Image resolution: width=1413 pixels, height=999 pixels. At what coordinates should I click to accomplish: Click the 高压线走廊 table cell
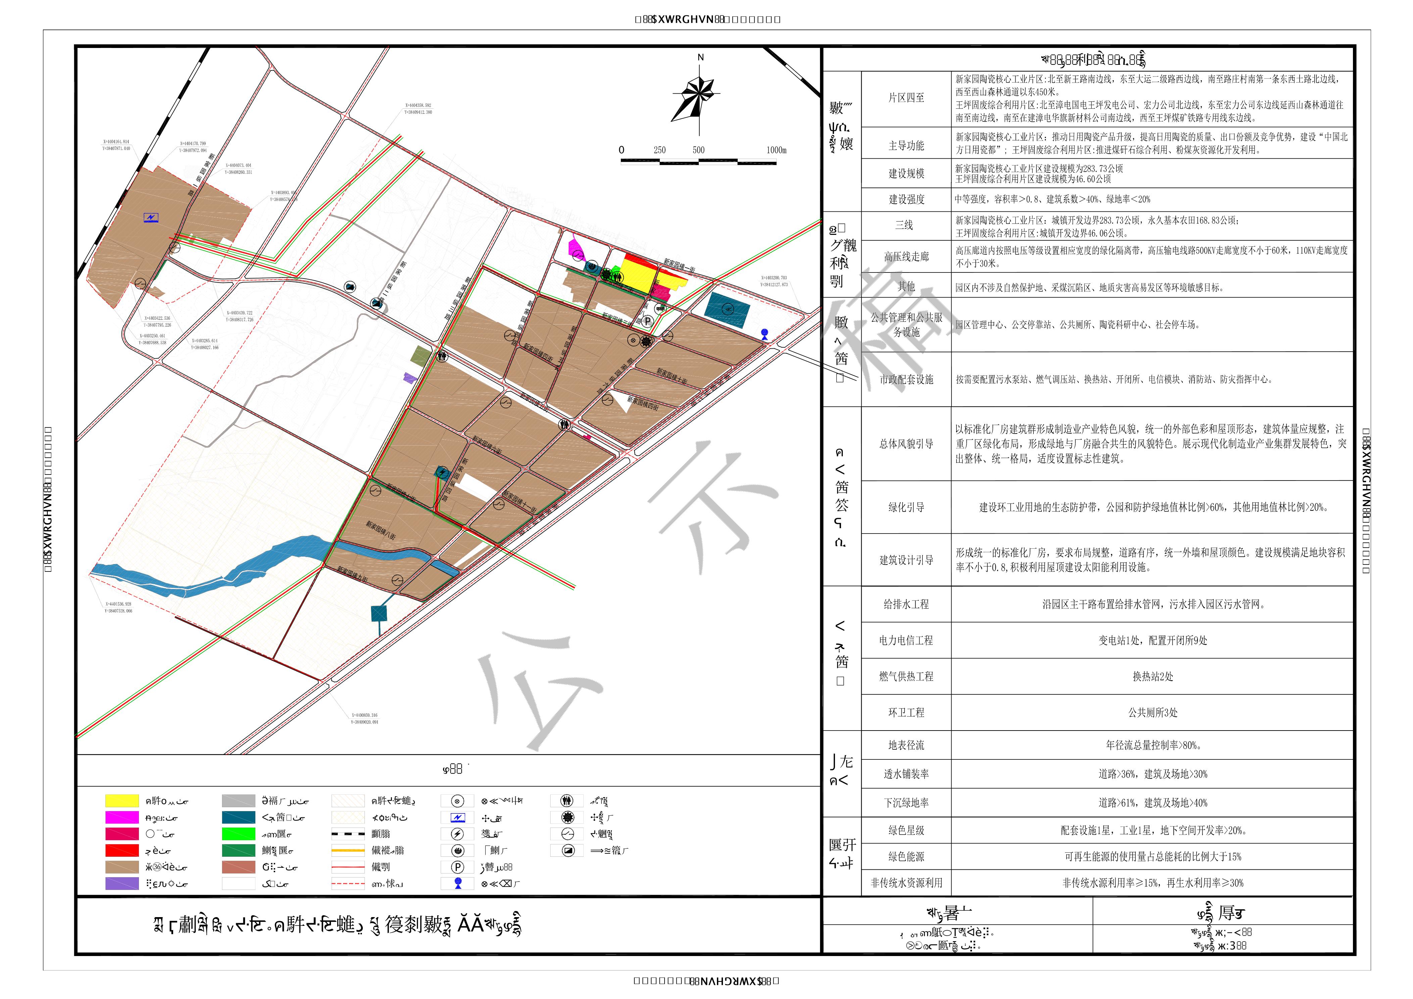(906, 257)
